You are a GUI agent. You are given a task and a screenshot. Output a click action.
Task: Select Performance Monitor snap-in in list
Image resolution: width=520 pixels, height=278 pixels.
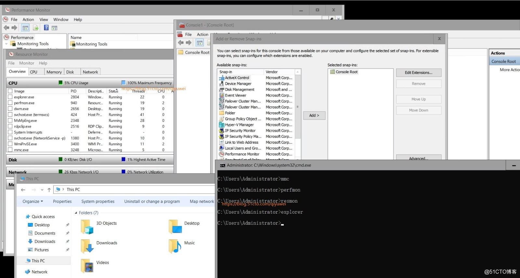pos(242,154)
